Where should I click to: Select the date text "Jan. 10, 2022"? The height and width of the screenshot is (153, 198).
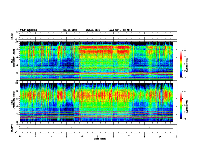point(70,30)
